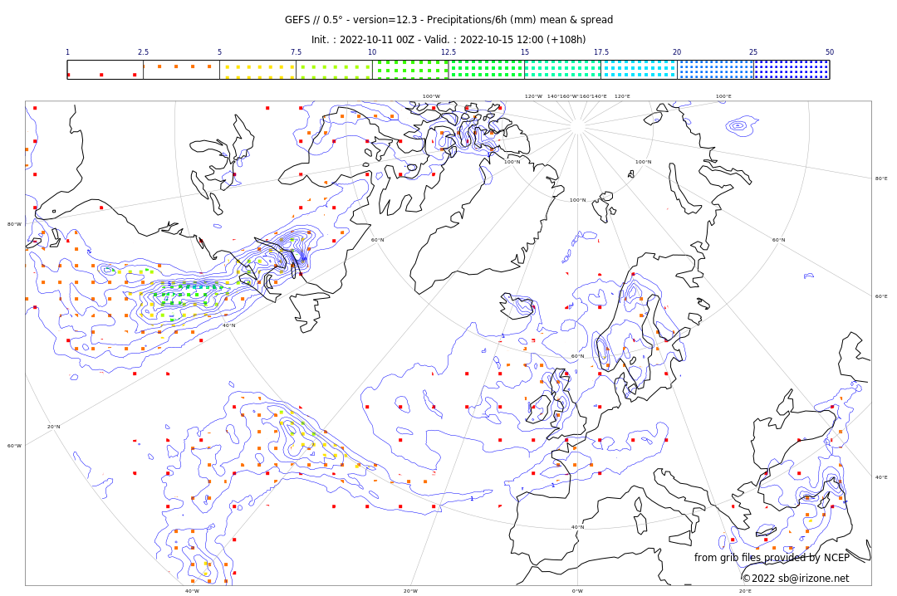
Task: Click the legend value 7.5
Action: coord(296,52)
